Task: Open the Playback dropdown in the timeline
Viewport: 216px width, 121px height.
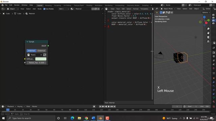Action: pos(11,107)
